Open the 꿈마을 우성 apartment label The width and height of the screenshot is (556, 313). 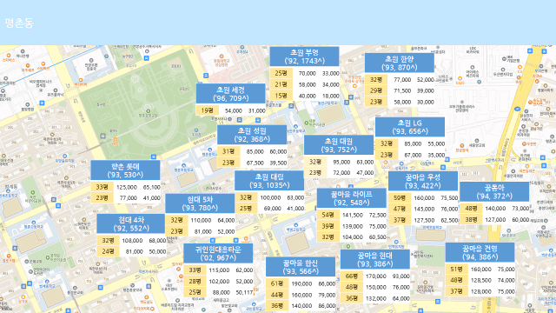tap(423, 181)
